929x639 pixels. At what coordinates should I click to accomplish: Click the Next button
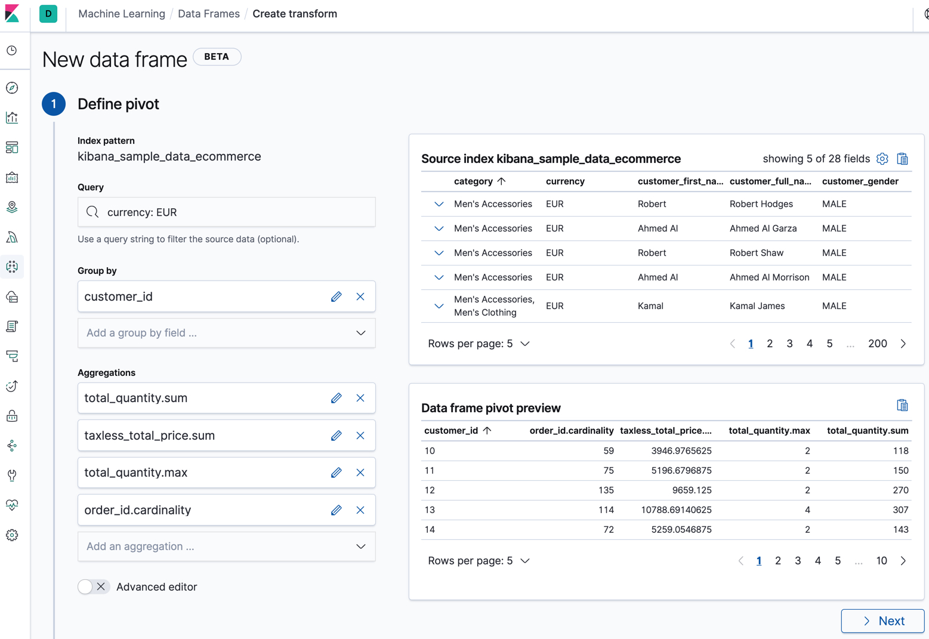(x=882, y=621)
